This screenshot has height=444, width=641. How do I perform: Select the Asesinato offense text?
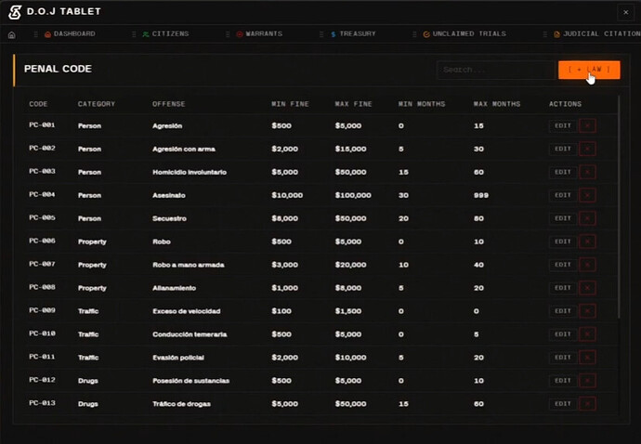pos(169,195)
